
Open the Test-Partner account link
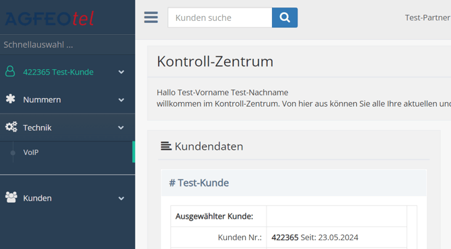427,17
